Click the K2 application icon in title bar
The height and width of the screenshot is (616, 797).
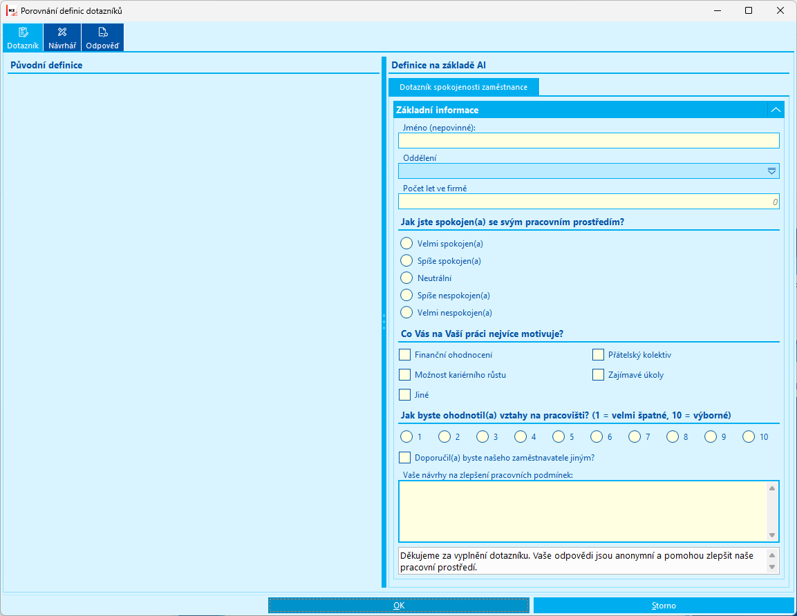[11, 10]
